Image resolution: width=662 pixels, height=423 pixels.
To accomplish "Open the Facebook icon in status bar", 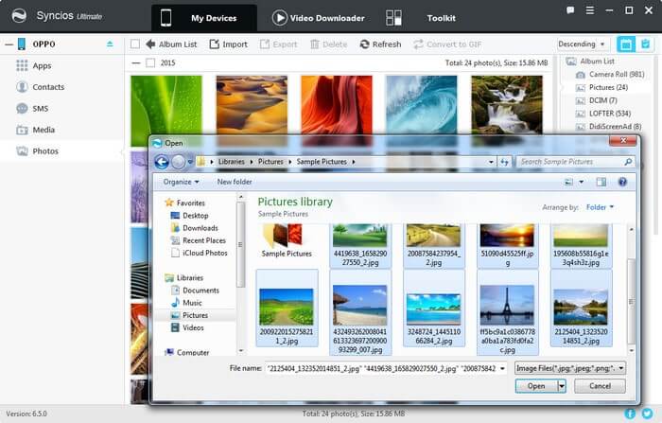I will tap(630, 414).
